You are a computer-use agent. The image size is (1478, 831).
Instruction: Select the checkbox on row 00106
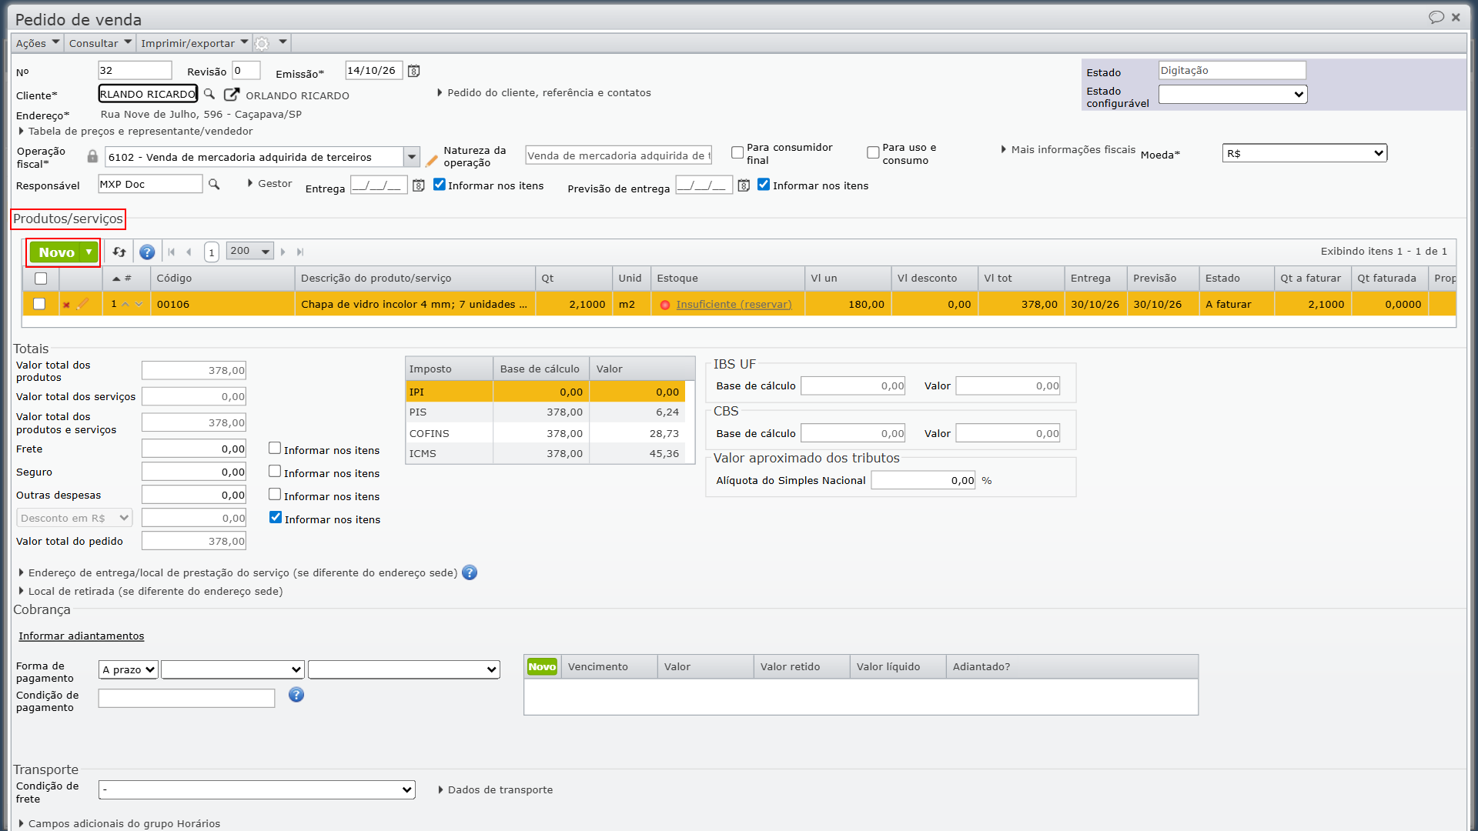[39, 304]
